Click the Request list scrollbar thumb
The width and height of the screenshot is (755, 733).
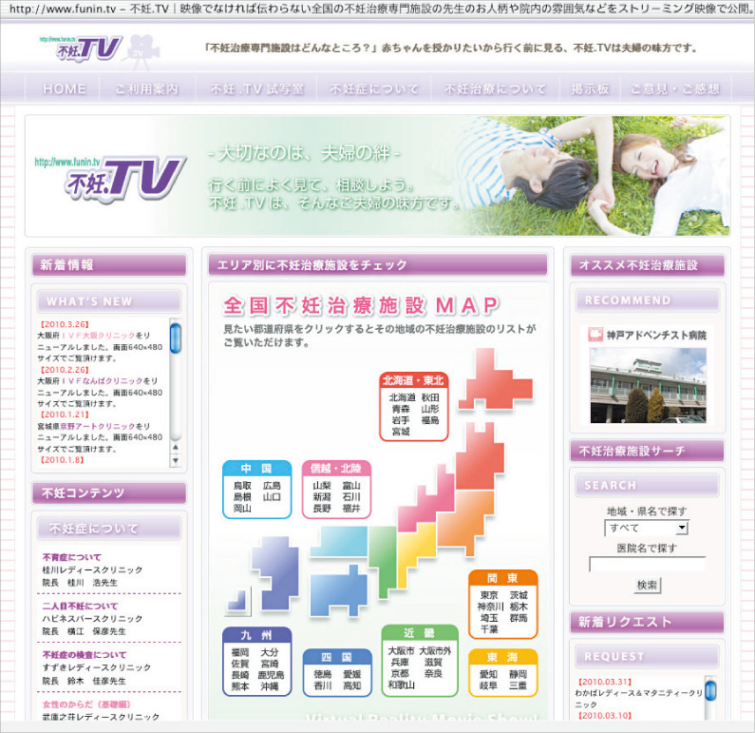tap(710, 690)
